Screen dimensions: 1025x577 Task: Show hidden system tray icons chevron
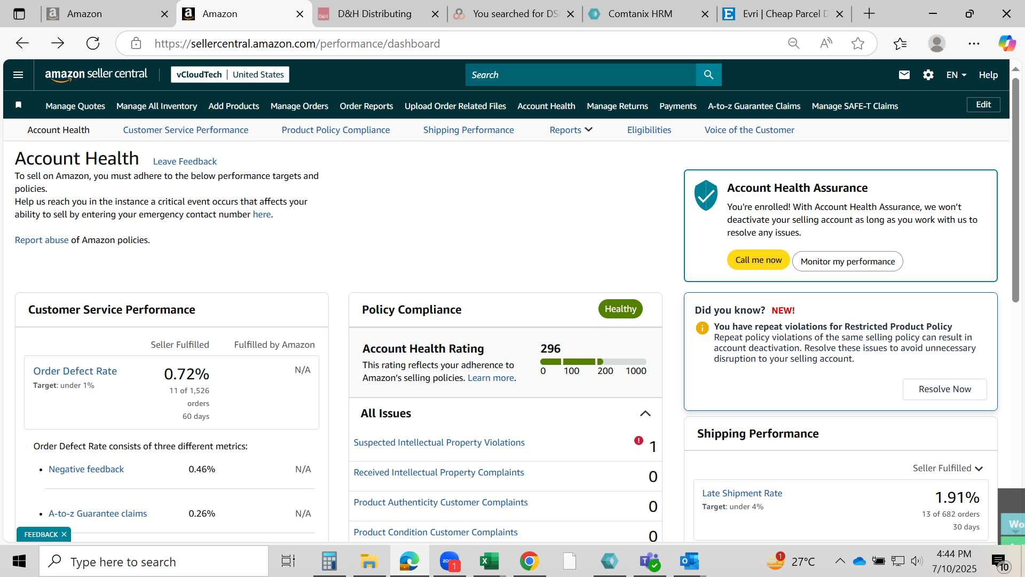pyautogui.click(x=840, y=561)
